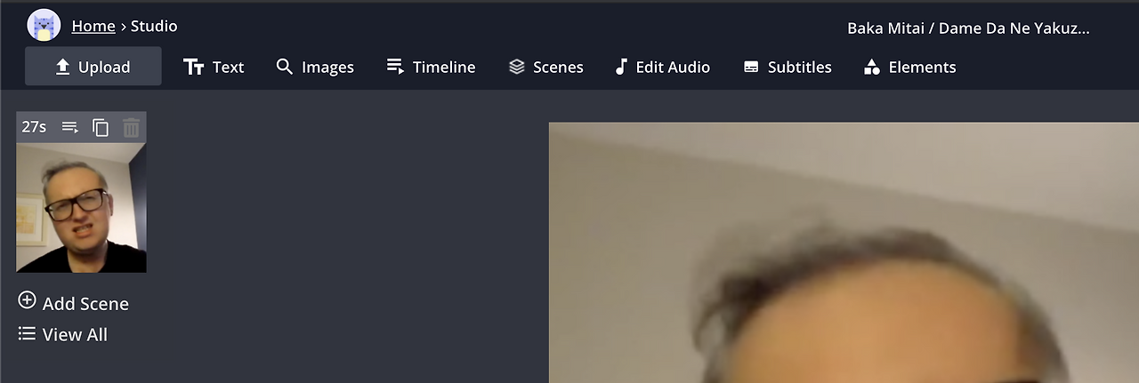Open the Timeline tool
The image size is (1139, 383).
431,67
